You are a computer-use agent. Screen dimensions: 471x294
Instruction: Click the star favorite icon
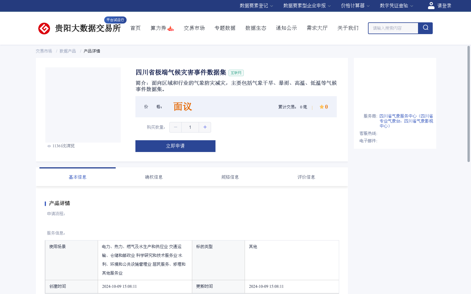pos(322,107)
